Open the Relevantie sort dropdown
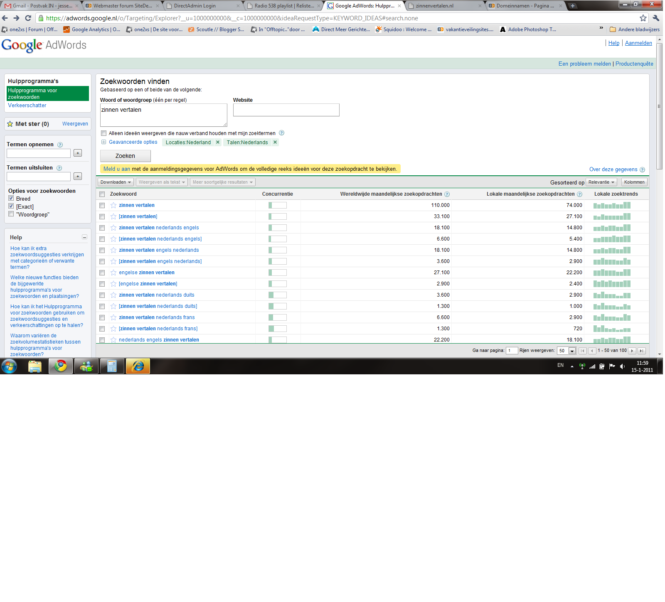 pos(601,182)
